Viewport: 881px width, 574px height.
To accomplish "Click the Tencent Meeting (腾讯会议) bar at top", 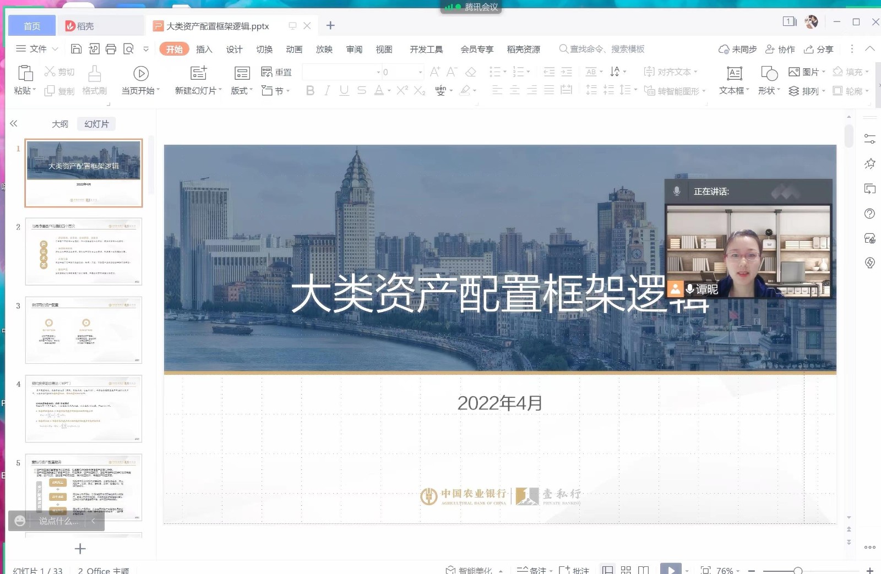I will coord(471,7).
